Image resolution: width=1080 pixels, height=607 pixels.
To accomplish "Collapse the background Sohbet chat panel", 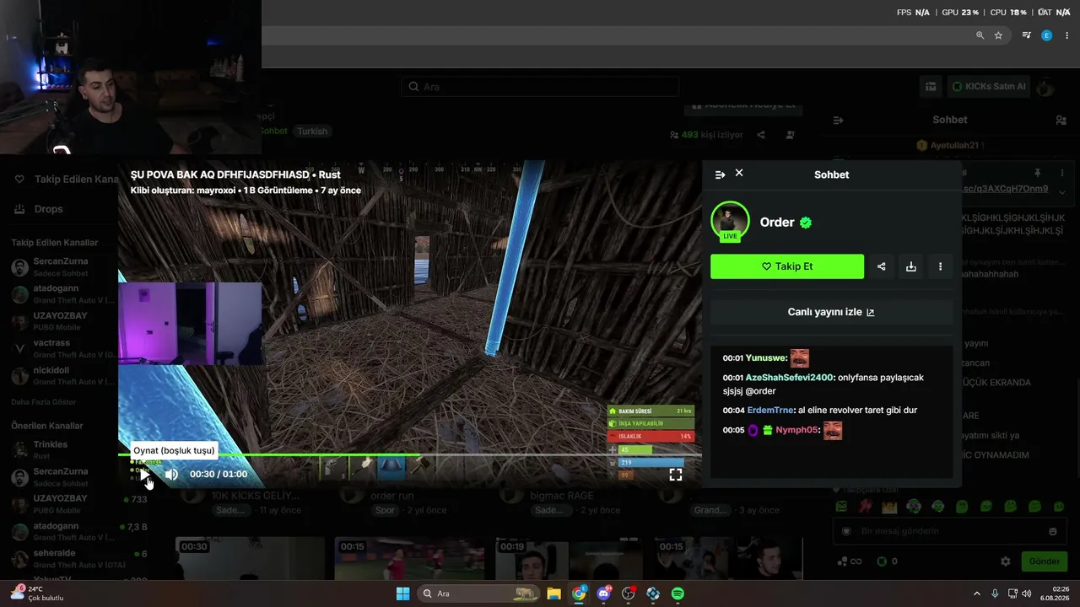I will [838, 121].
